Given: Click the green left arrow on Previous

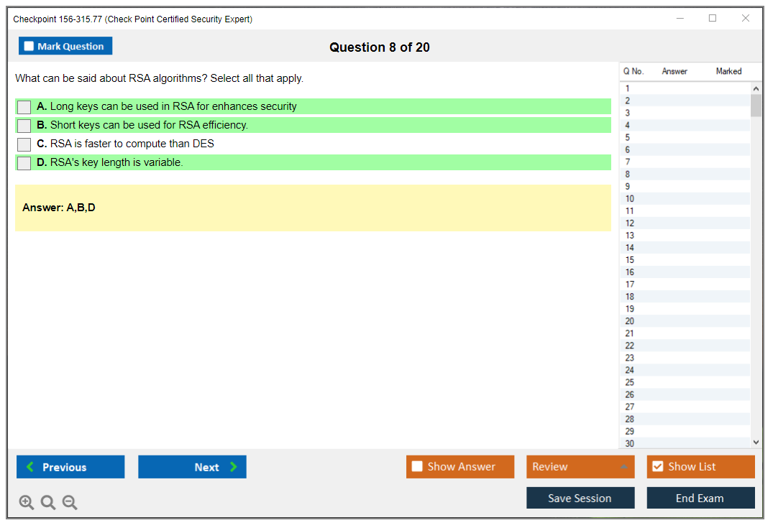Looking at the screenshot, I should click(x=30, y=467).
